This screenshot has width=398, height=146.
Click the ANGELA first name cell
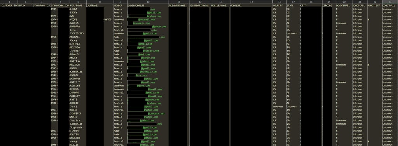(x=74, y=23)
